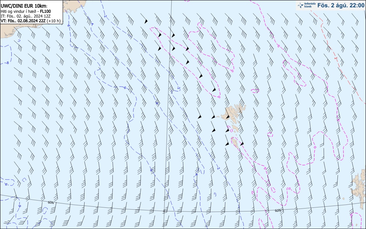Click the blue '-8' isotherm label

pos(7,63)
